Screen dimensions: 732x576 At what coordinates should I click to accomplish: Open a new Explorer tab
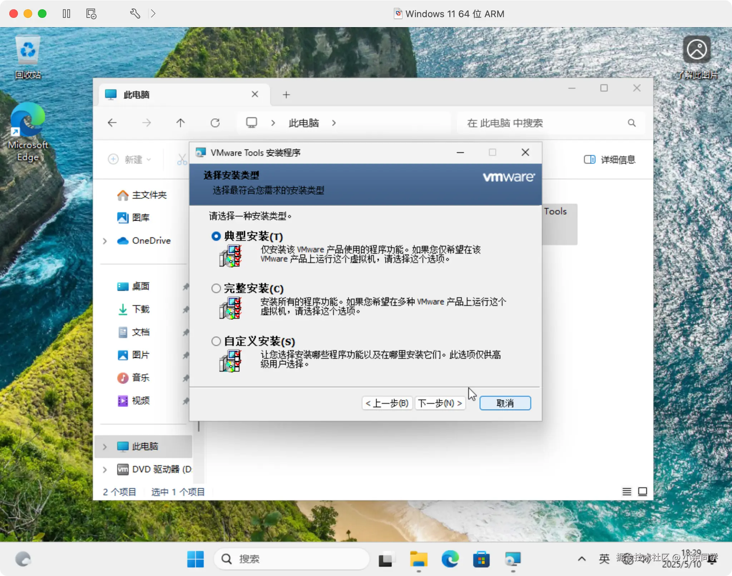pos(286,95)
